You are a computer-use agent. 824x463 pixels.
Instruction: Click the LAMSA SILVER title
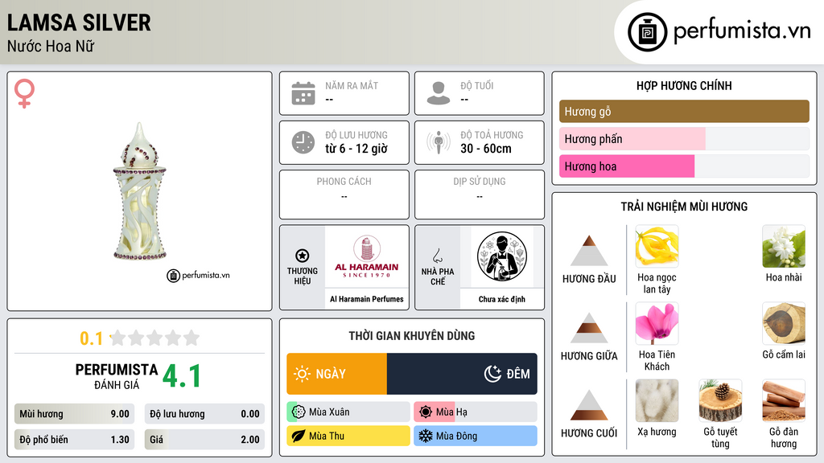point(79,23)
